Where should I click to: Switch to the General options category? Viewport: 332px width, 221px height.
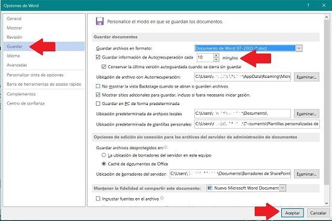coord(14,19)
